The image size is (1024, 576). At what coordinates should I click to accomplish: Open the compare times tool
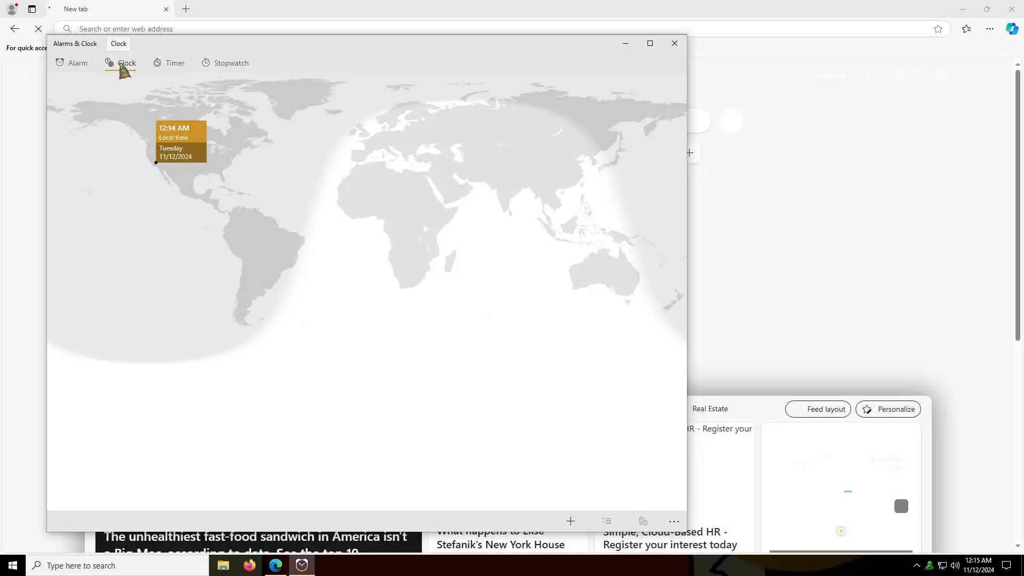tap(643, 521)
